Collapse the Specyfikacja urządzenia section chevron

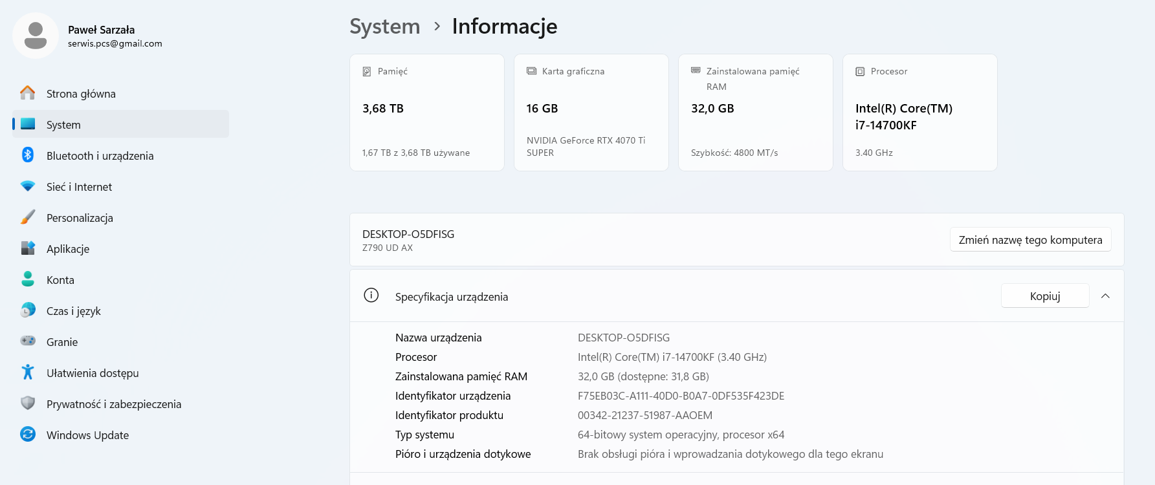(x=1105, y=296)
